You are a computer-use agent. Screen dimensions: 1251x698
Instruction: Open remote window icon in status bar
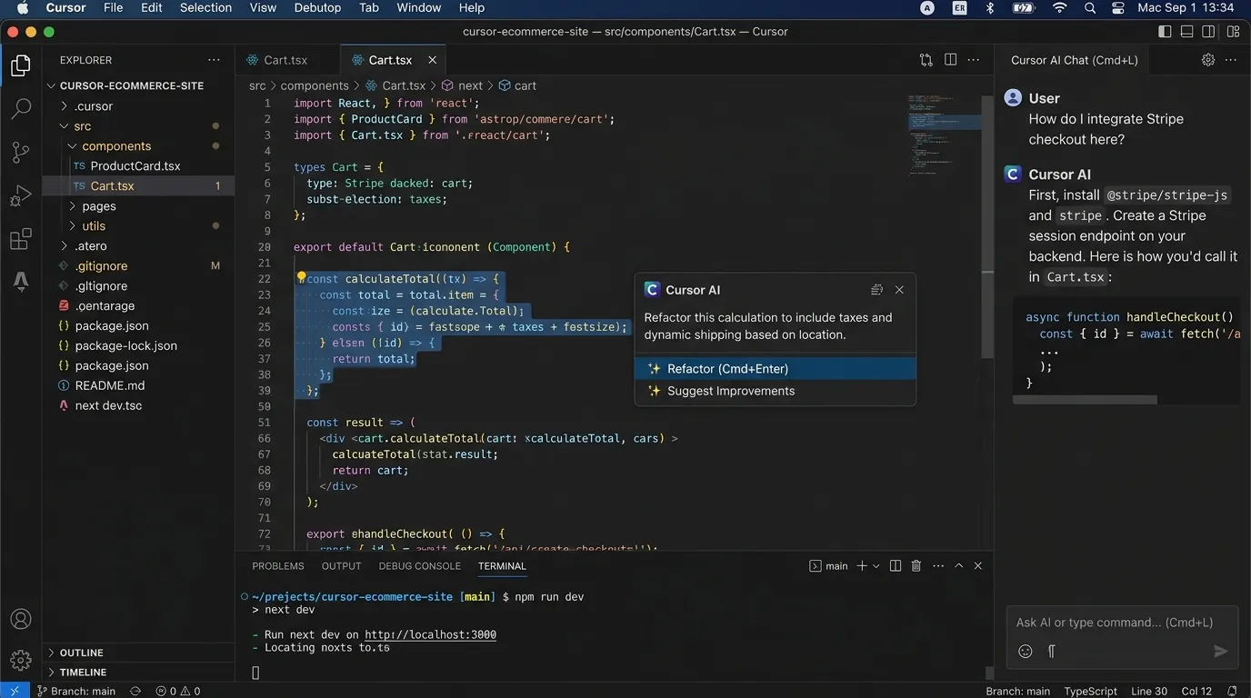[14, 691]
